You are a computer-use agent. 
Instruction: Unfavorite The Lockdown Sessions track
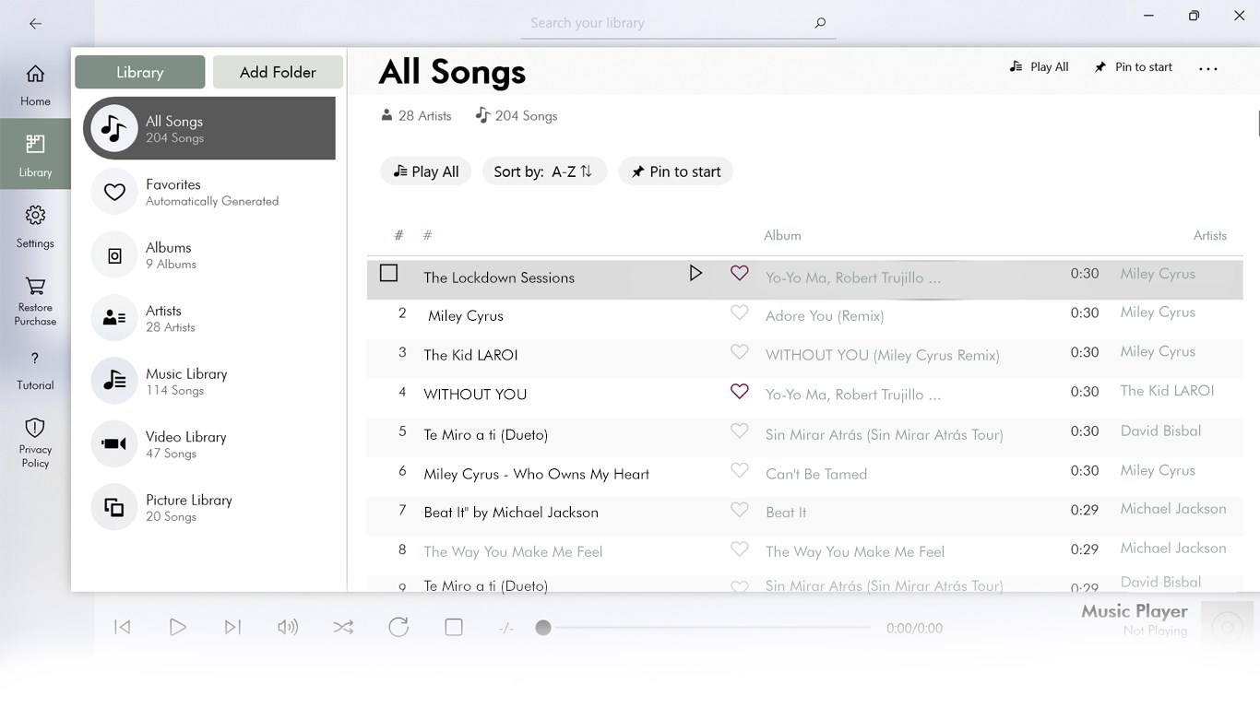[739, 274]
